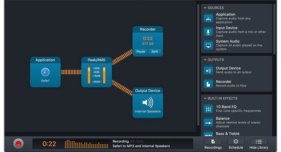Image resolution: width=281 pixels, height=152 pixels.
Task: Click the Balance effect icon
Action: coord(208,122)
